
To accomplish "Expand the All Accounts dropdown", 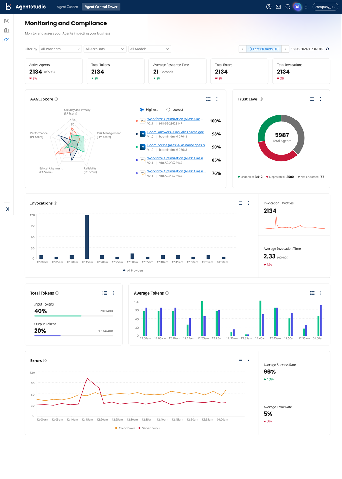I will (105, 49).
